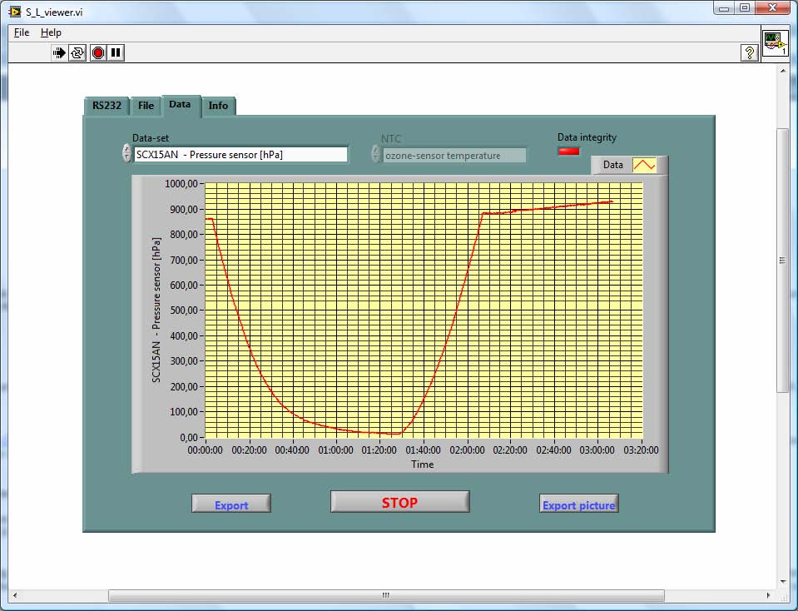Screen dimensions: 798x611
Task: Click the NTC selector arrows
Action: click(x=375, y=154)
